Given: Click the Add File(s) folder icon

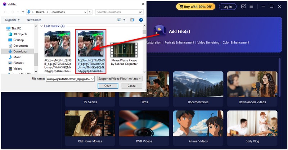Looking at the screenshot, I should point(159,31).
